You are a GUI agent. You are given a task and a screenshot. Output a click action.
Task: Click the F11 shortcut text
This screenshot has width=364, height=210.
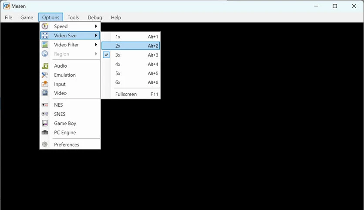tap(154, 94)
